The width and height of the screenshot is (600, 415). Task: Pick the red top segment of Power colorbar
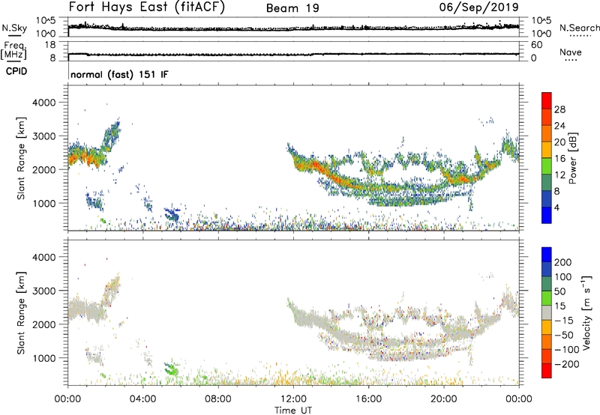point(547,100)
